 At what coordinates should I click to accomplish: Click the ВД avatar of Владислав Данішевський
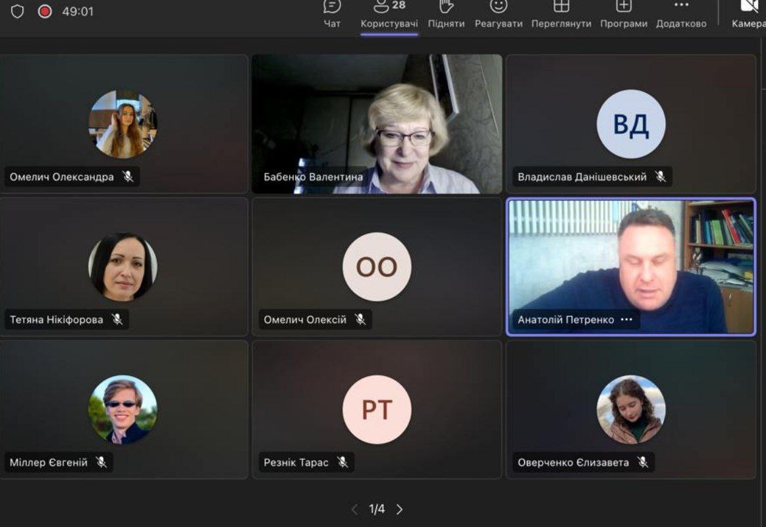(x=631, y=124)
